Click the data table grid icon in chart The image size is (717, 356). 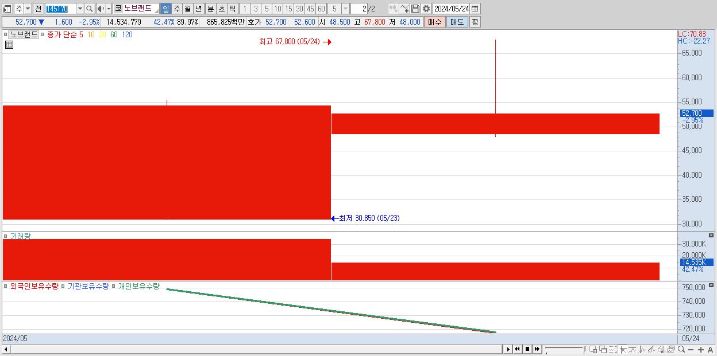(9, 45)
